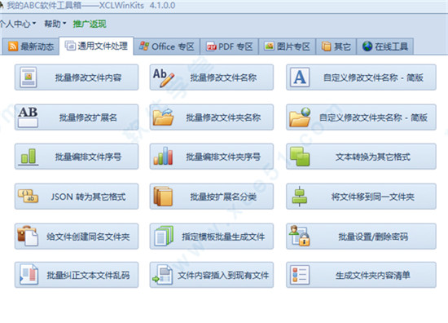This screenshot has height=323, width=448.
Task: Open the 帮助 dropdown menu
Action: 55,24
